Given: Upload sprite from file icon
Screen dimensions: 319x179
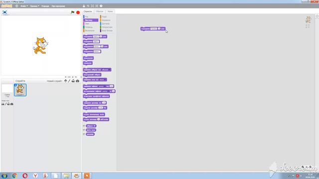Looking at the screenshot, I should 73,81.
